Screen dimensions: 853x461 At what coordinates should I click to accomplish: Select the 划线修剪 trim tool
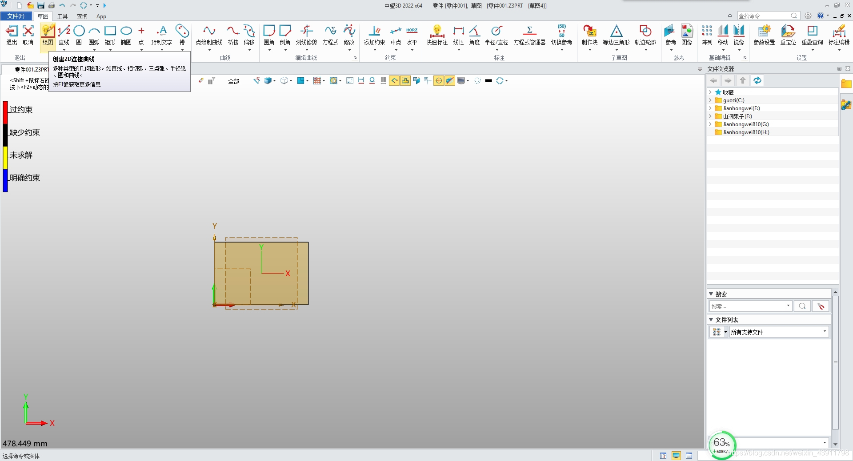point(306,35)
